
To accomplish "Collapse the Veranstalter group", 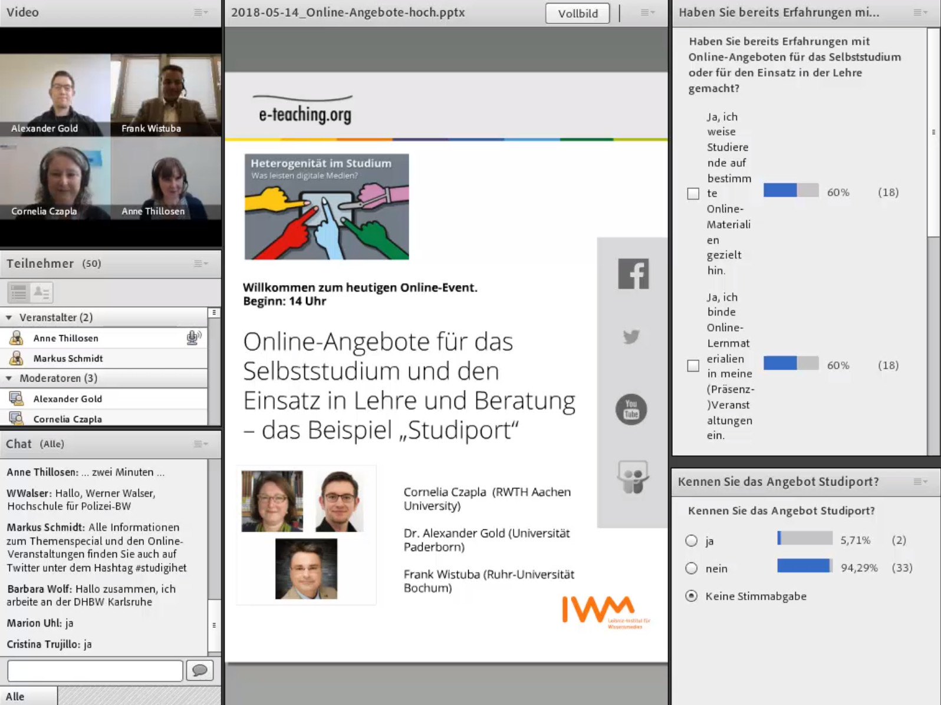I will [9, 317].
